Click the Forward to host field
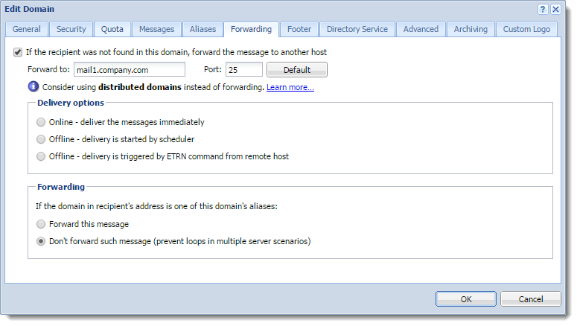This screenshot has width=577, height=326. tap(130, 69)
